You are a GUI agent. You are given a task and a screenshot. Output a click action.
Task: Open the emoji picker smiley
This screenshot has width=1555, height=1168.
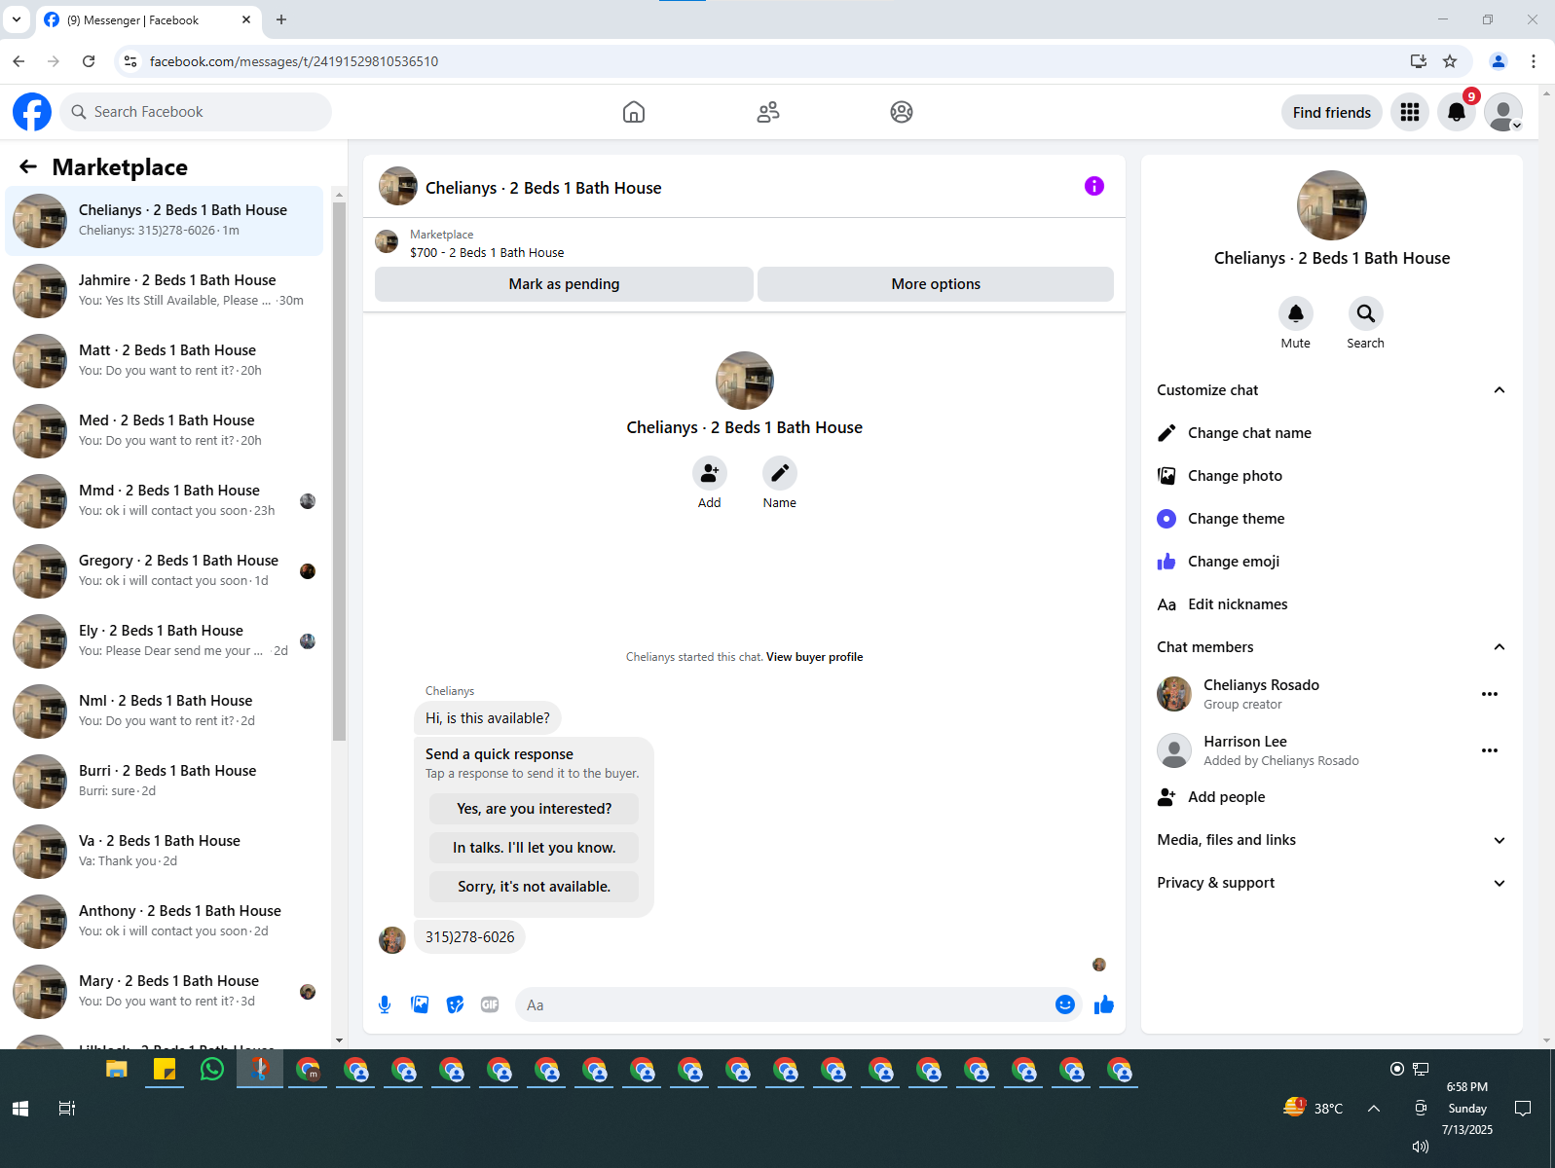point(1065,1004)
